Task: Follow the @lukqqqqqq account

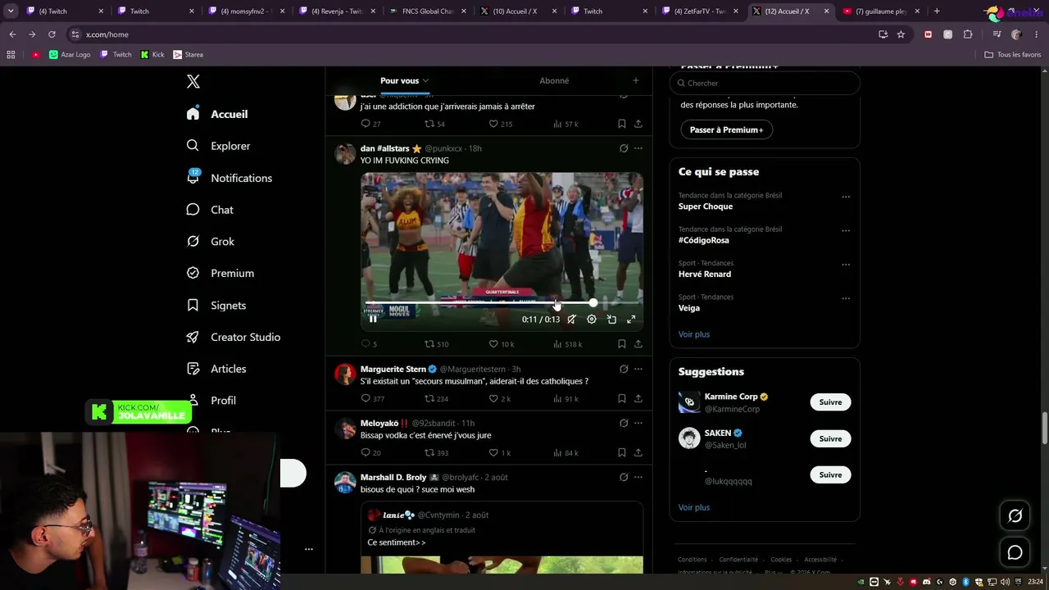Action: pos(830,474)
